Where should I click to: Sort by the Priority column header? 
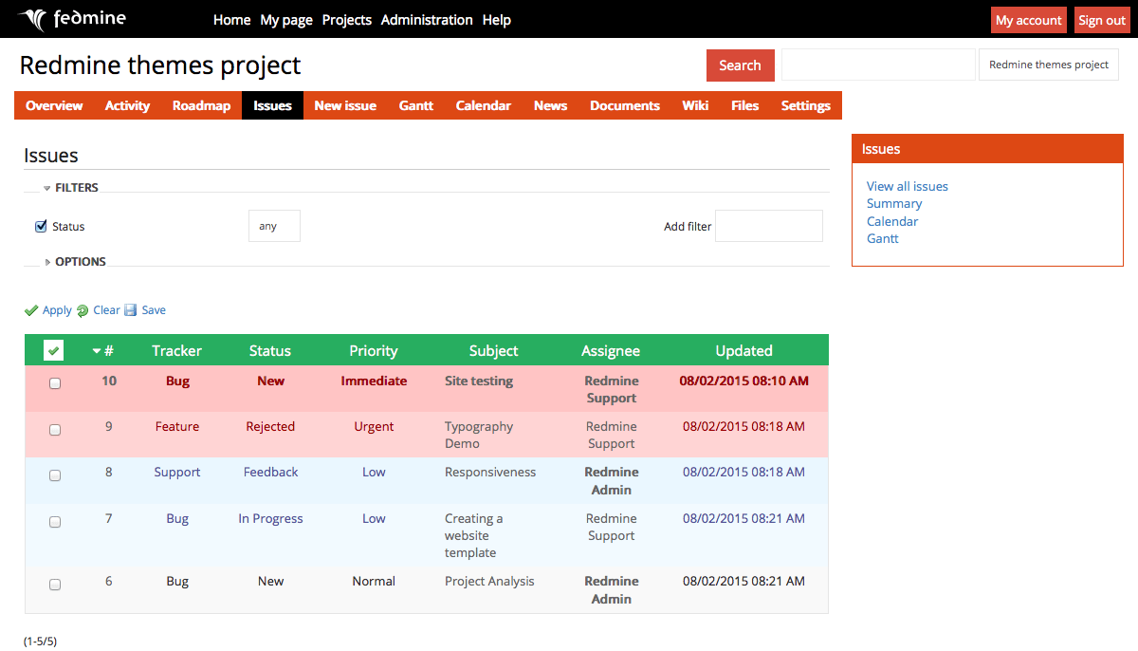374,351
